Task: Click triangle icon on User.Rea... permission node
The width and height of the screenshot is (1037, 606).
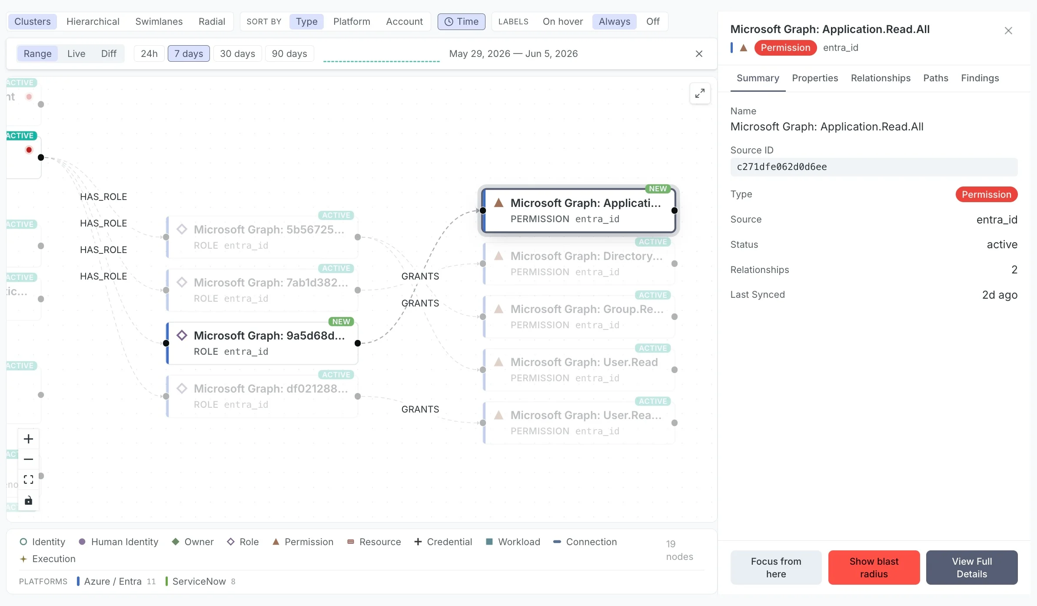Action: click(499, 415)
